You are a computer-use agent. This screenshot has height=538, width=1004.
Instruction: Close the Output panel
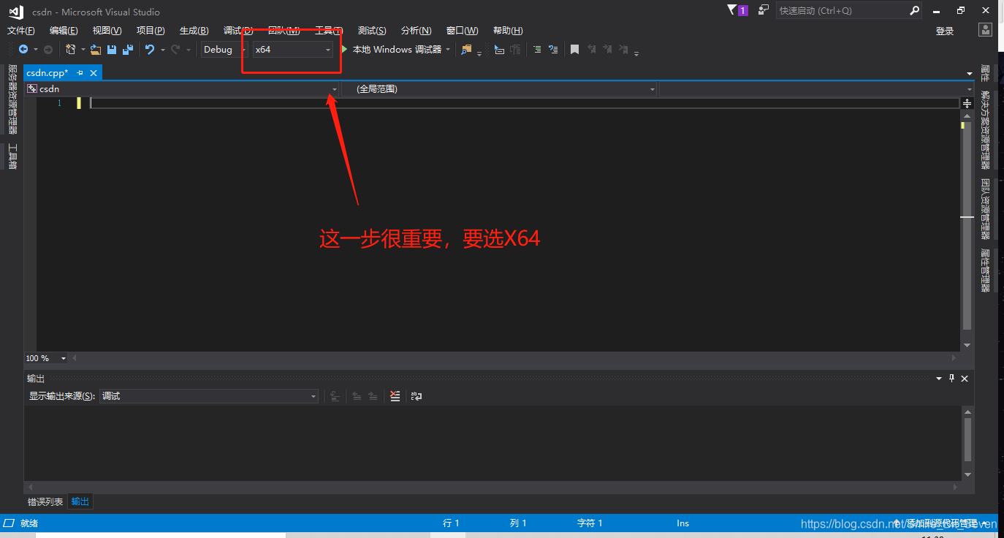[965, 378]
